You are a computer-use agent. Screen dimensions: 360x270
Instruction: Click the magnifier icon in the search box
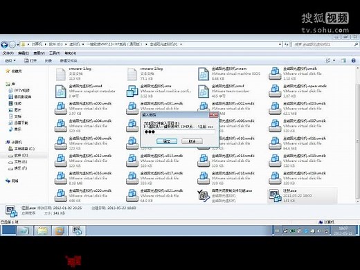(x=356, y=44)
